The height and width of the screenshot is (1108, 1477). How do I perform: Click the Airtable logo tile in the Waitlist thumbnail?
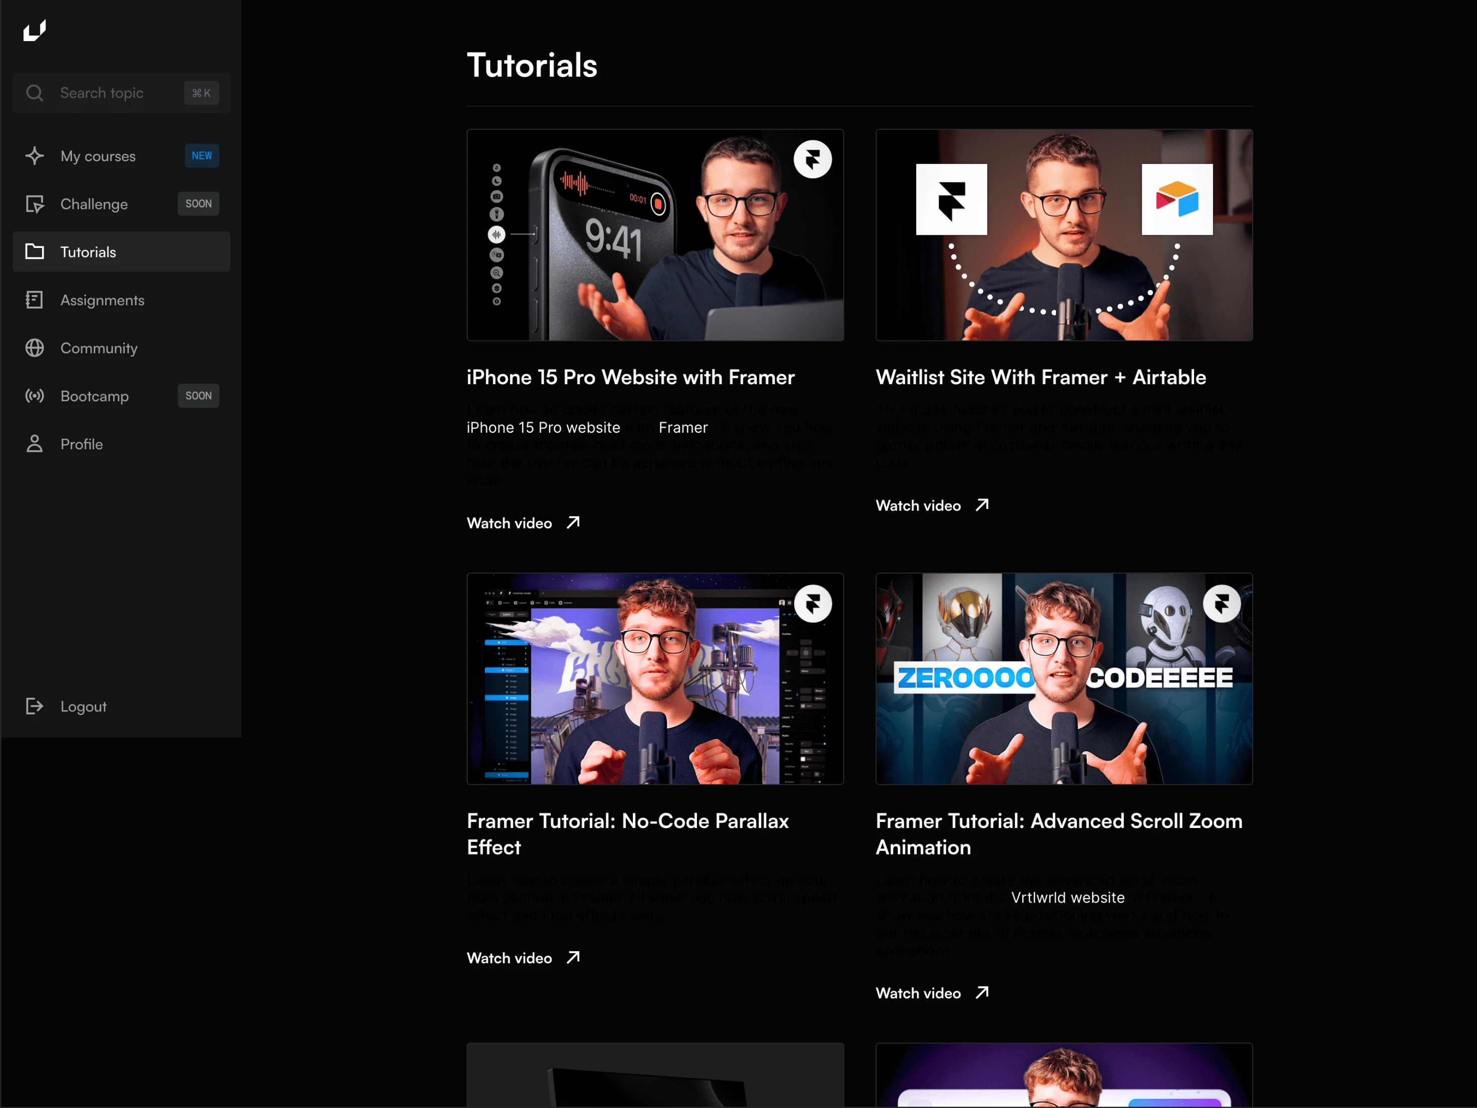1177,199
